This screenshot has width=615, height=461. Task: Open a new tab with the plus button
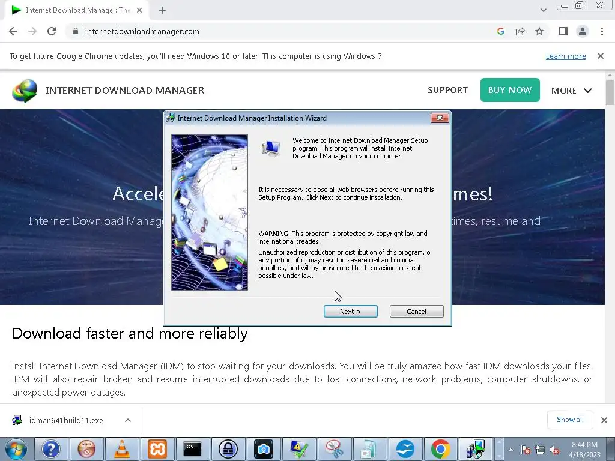pos(162,11)
